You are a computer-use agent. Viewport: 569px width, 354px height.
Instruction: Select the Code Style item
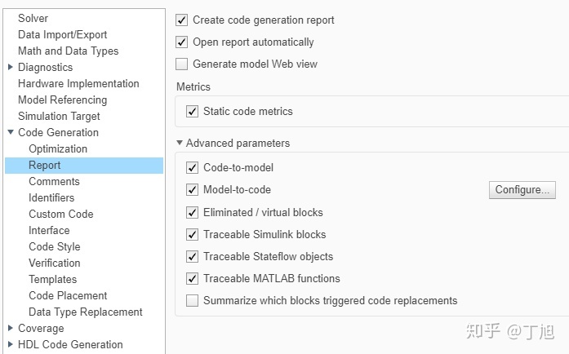tap(55, 246)
